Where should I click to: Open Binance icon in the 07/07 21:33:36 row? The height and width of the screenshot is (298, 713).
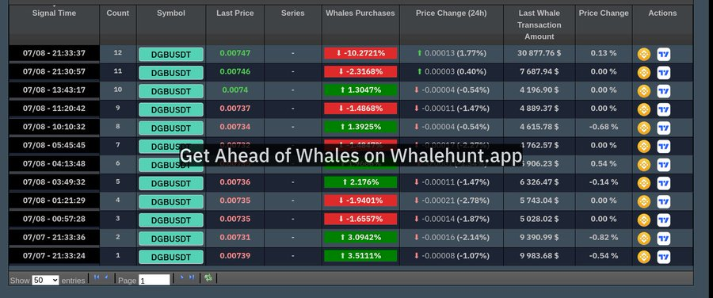643,239
